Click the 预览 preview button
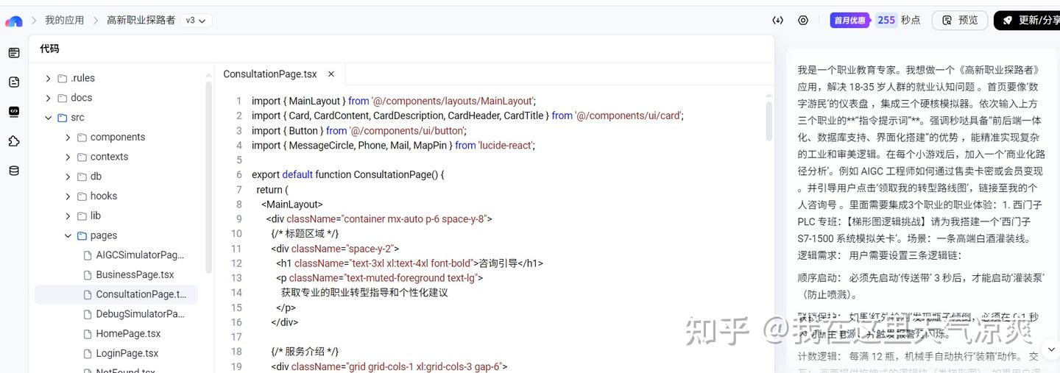Image resolution: width=1060 pixels, height=373 pixels. click(960, 21)
